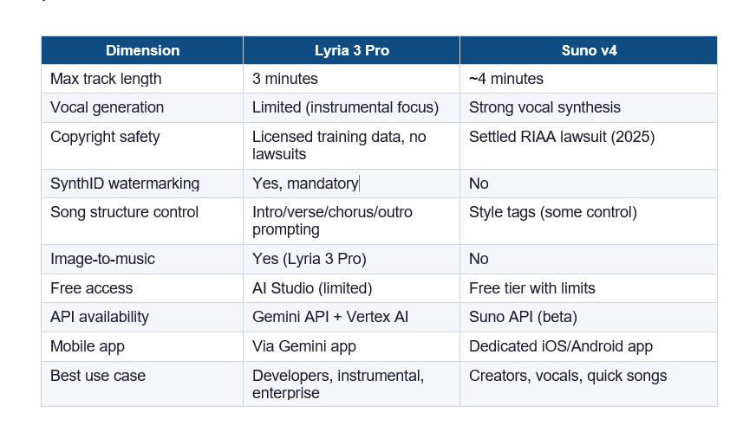
Task: Click the SynthID watermarking row label
Action: [x=125, y=184]
